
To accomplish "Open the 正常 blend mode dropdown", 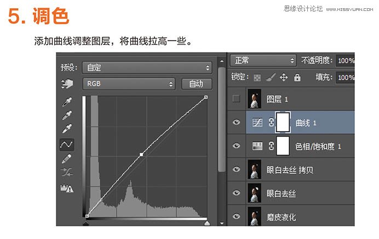I will [x=263, y=60].
